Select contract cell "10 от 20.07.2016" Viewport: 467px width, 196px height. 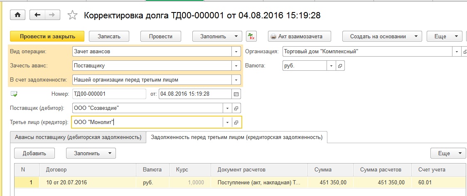(x=88, y=182)
